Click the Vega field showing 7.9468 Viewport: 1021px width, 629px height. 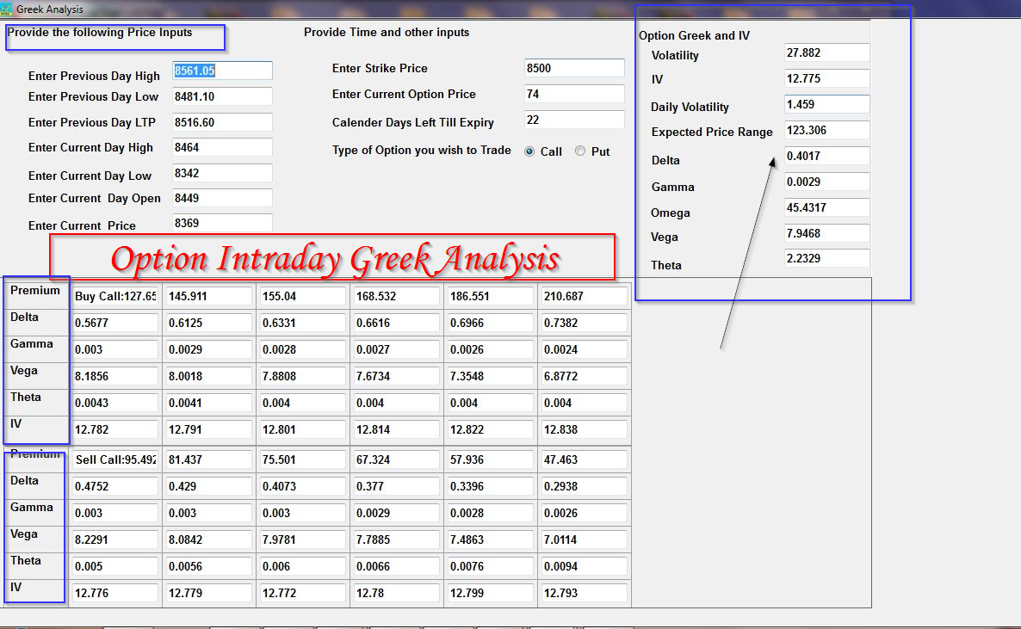coord(826,233)
